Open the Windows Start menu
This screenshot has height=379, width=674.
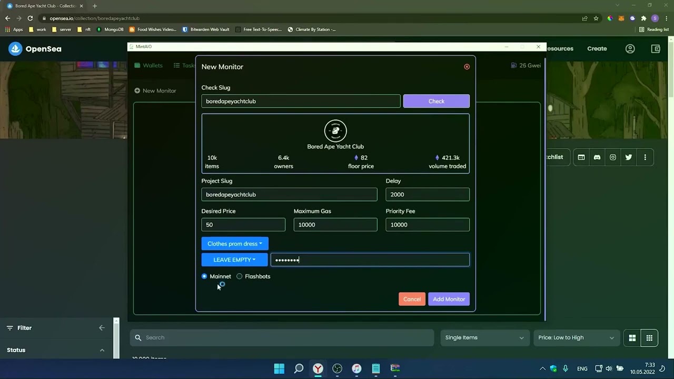[x=279, y=368]
